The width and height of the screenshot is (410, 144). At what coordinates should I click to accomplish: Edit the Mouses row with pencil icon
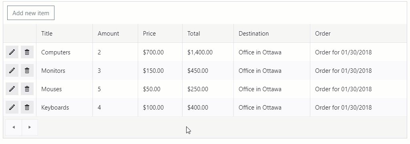[12, 89]
